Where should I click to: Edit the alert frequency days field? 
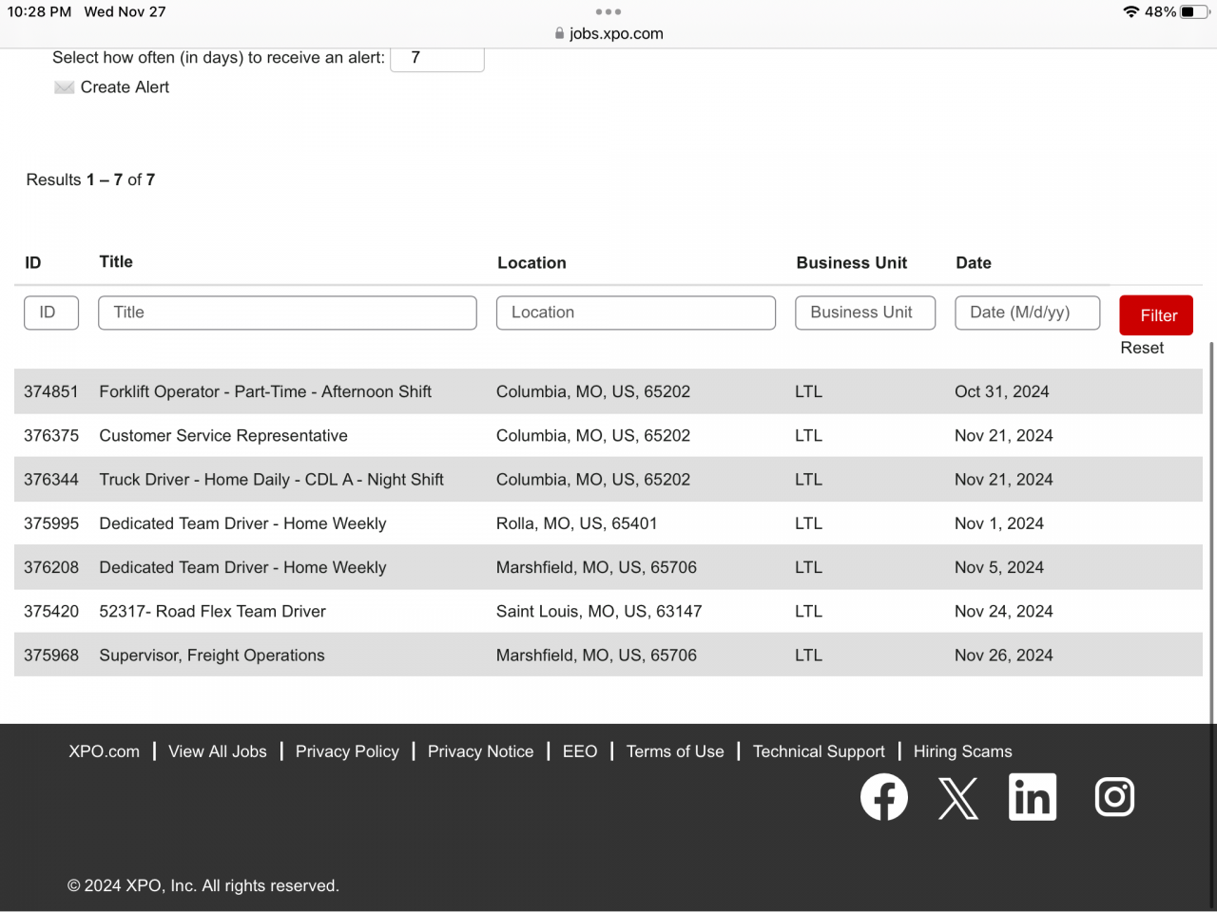pos(436,58)
